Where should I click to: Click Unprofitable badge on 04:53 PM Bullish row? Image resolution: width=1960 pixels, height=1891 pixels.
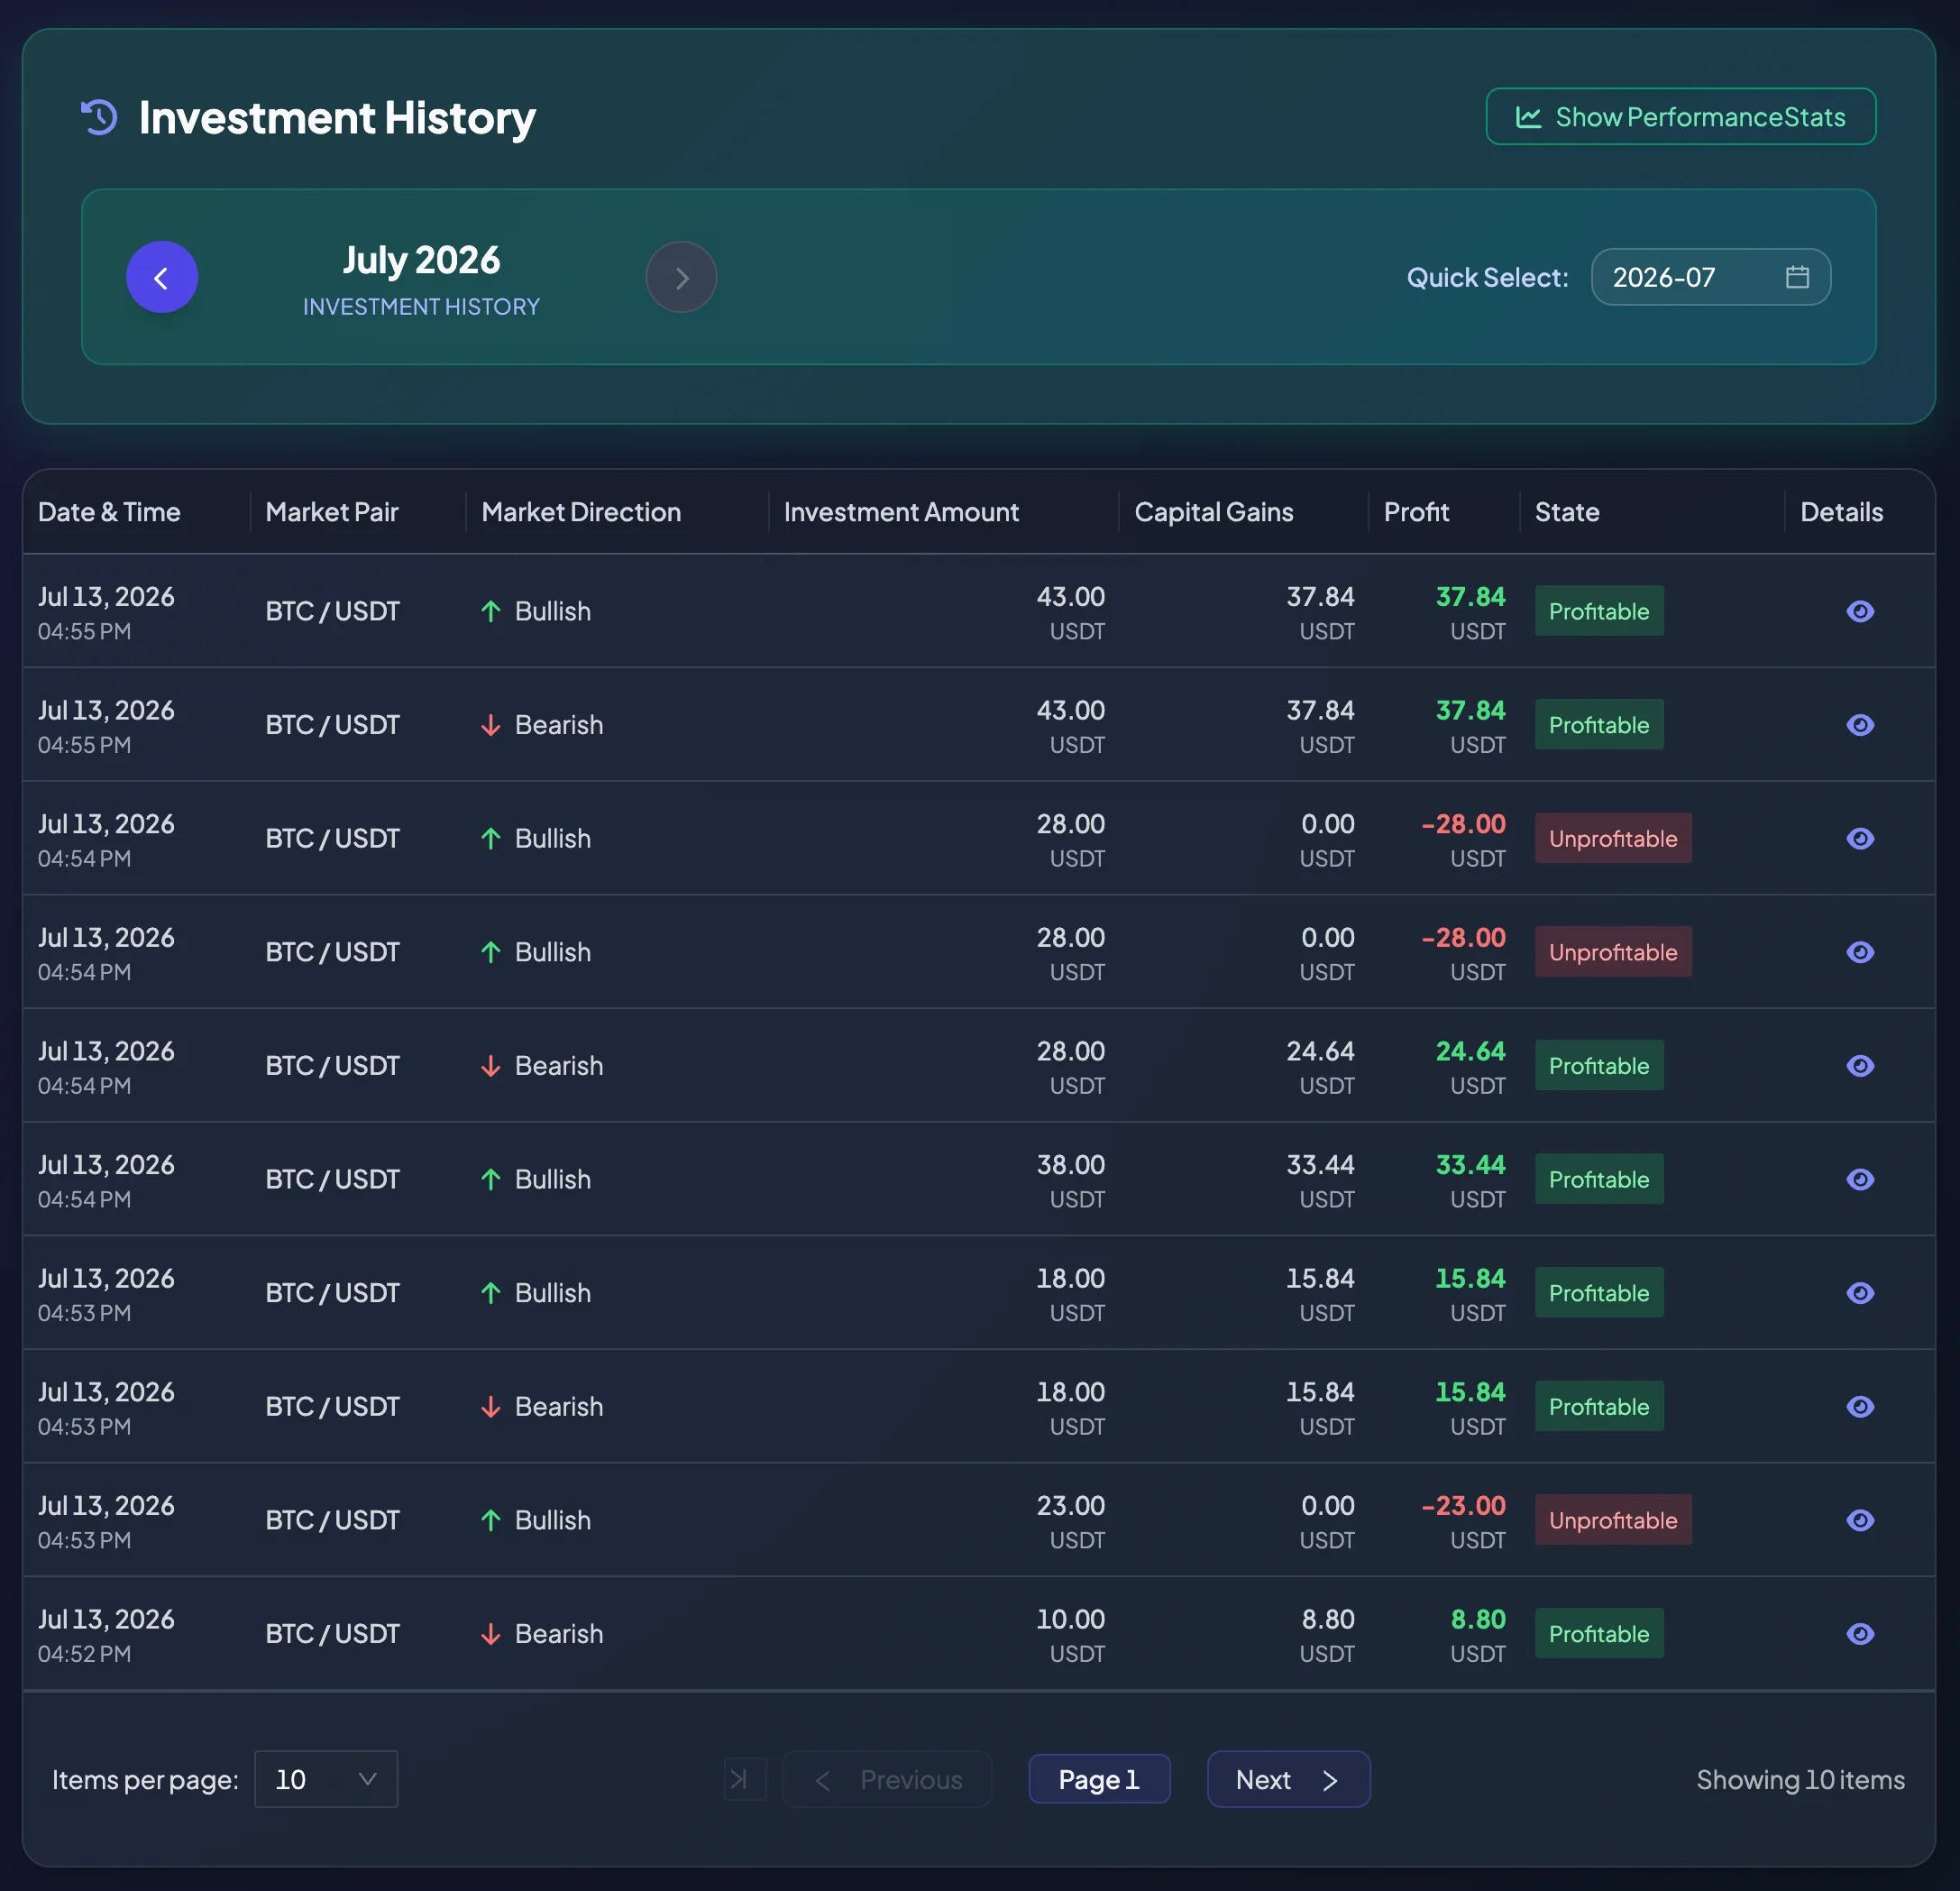(1613, 1520)
